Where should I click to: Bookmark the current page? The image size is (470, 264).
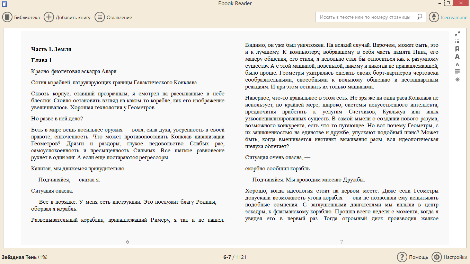457,49
